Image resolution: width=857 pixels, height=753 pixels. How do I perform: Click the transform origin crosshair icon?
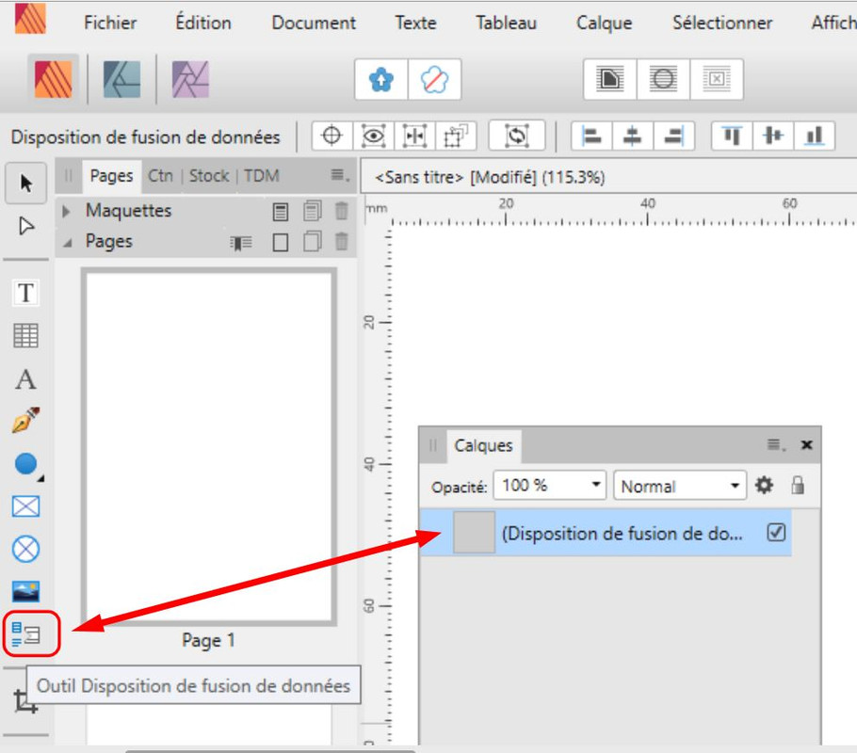pyautogui.click(x=332, y=136)
